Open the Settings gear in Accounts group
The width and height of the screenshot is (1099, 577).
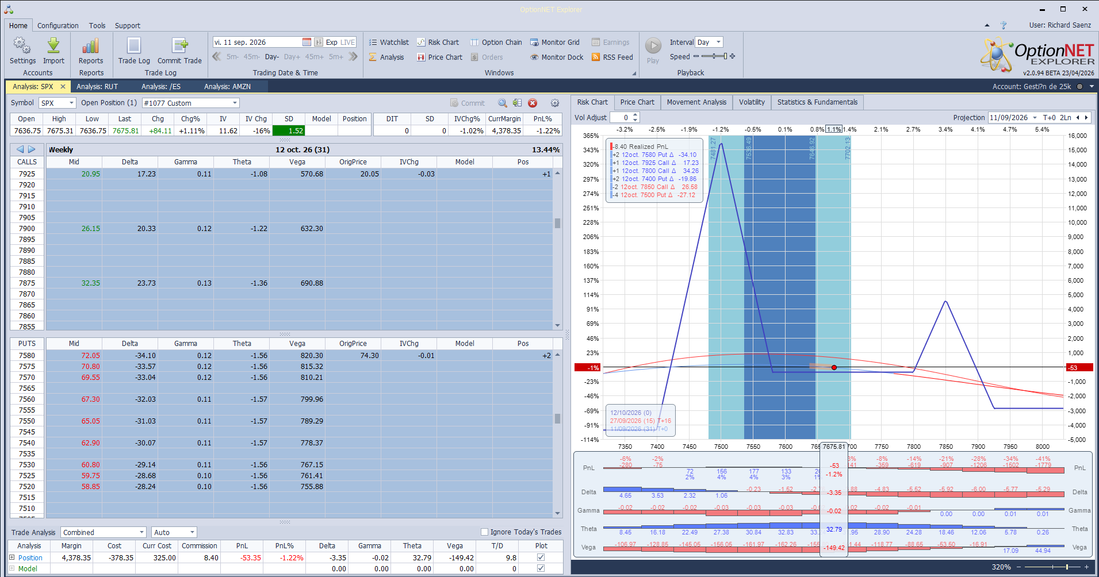pyautogui.click(x=22, y=51)
